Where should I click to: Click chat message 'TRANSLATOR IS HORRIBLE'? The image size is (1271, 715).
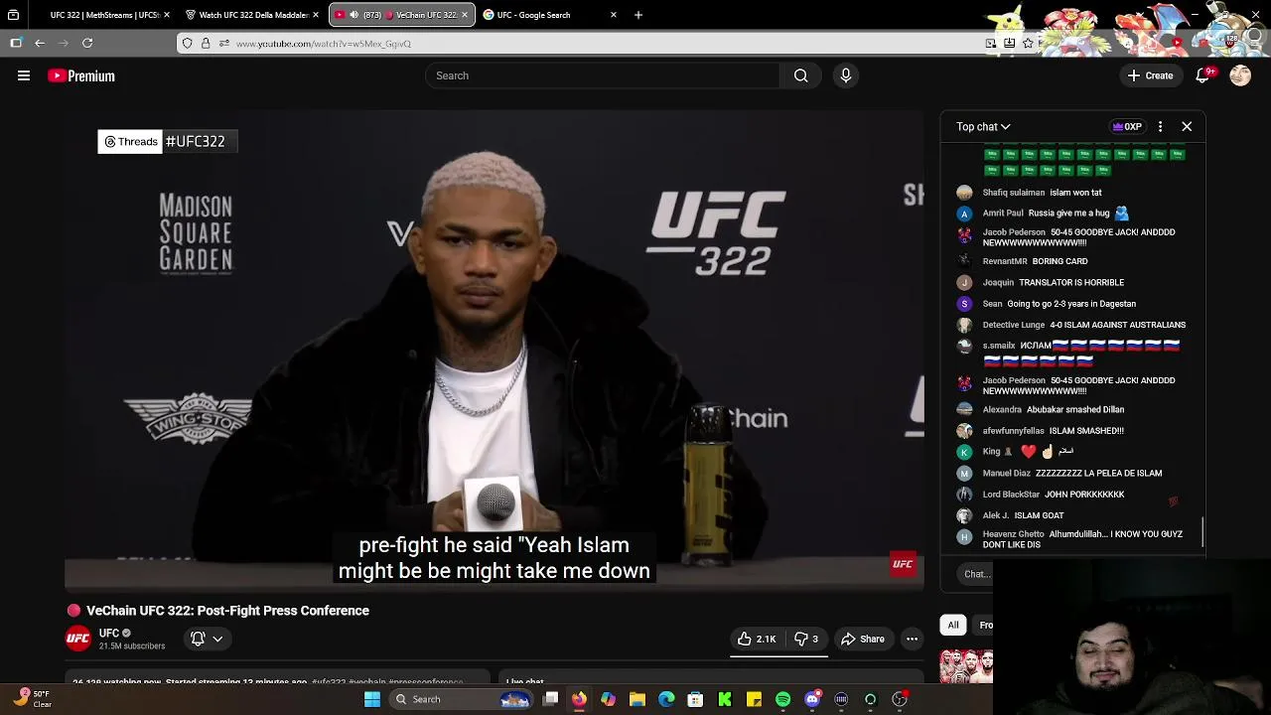point(1071,283)
